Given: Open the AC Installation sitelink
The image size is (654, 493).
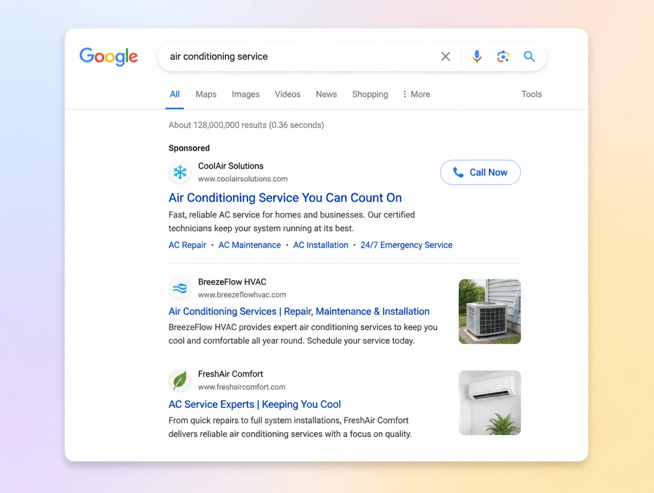Looking at the screenshot, I should click(320, 245).
